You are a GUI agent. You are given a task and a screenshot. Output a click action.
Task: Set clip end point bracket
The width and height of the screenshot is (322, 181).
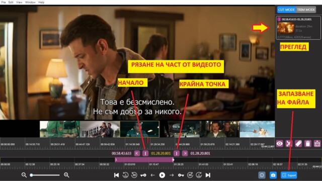pos(177,153)
